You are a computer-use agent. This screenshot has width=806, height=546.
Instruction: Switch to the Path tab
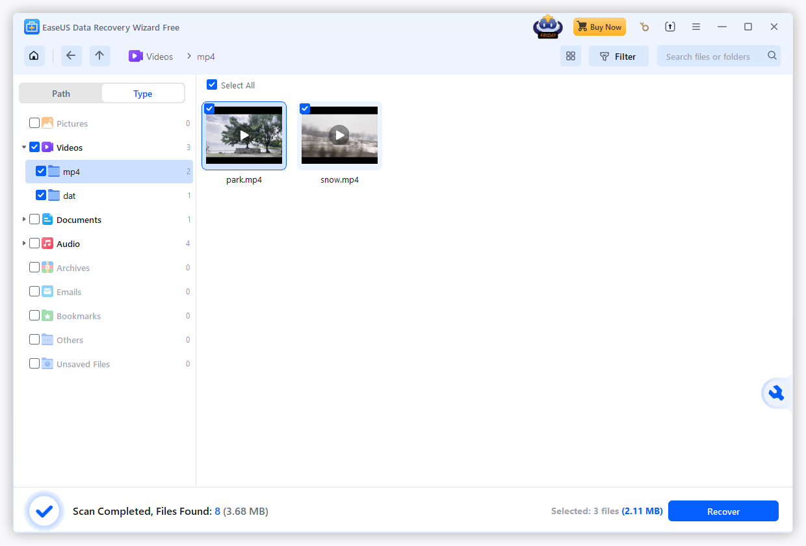[60, 93]
